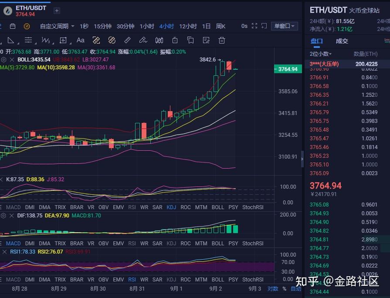
Task: Select the Aa text annotation tool
Action: pyautogui.click(x=80, y=40)
